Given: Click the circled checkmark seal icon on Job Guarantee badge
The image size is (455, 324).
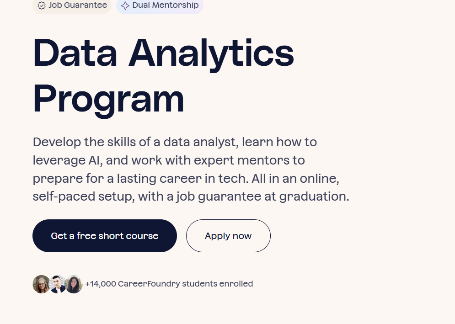Looking at the screenshot, I should tap(42, 6).
